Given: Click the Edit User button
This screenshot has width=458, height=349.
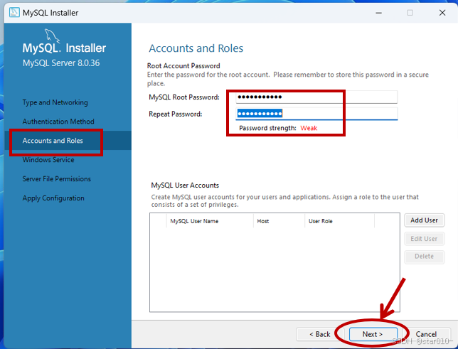Looking at the screenshot, I should point(424,239).
